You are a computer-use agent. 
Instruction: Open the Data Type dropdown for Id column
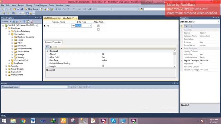click(90, 26)
